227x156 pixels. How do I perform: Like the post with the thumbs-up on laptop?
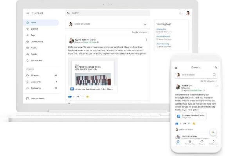70,97
